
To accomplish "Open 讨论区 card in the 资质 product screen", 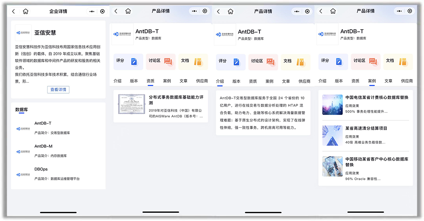I will coord(161,62).
